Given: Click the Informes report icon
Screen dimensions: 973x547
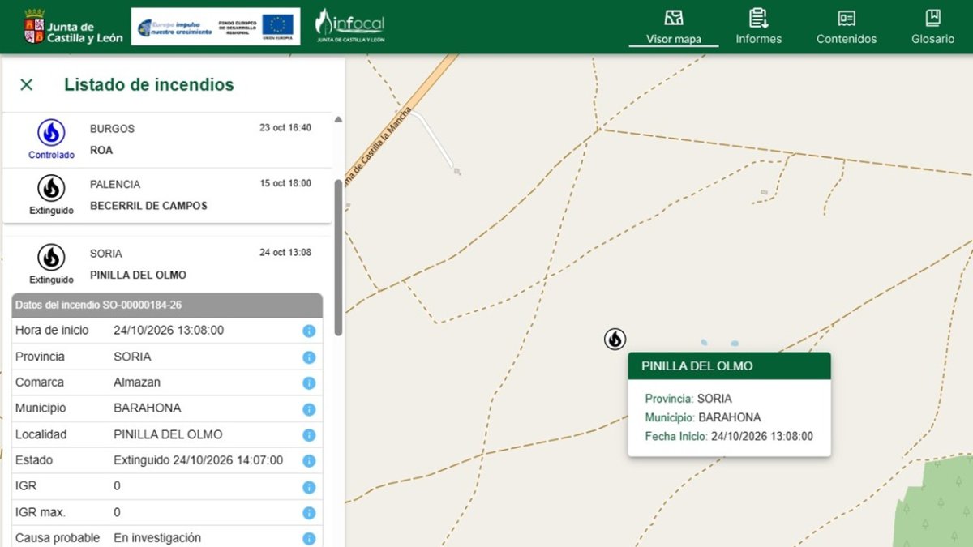Looking at the screenshot, I should pyautogui.click(x=759, y=18).
